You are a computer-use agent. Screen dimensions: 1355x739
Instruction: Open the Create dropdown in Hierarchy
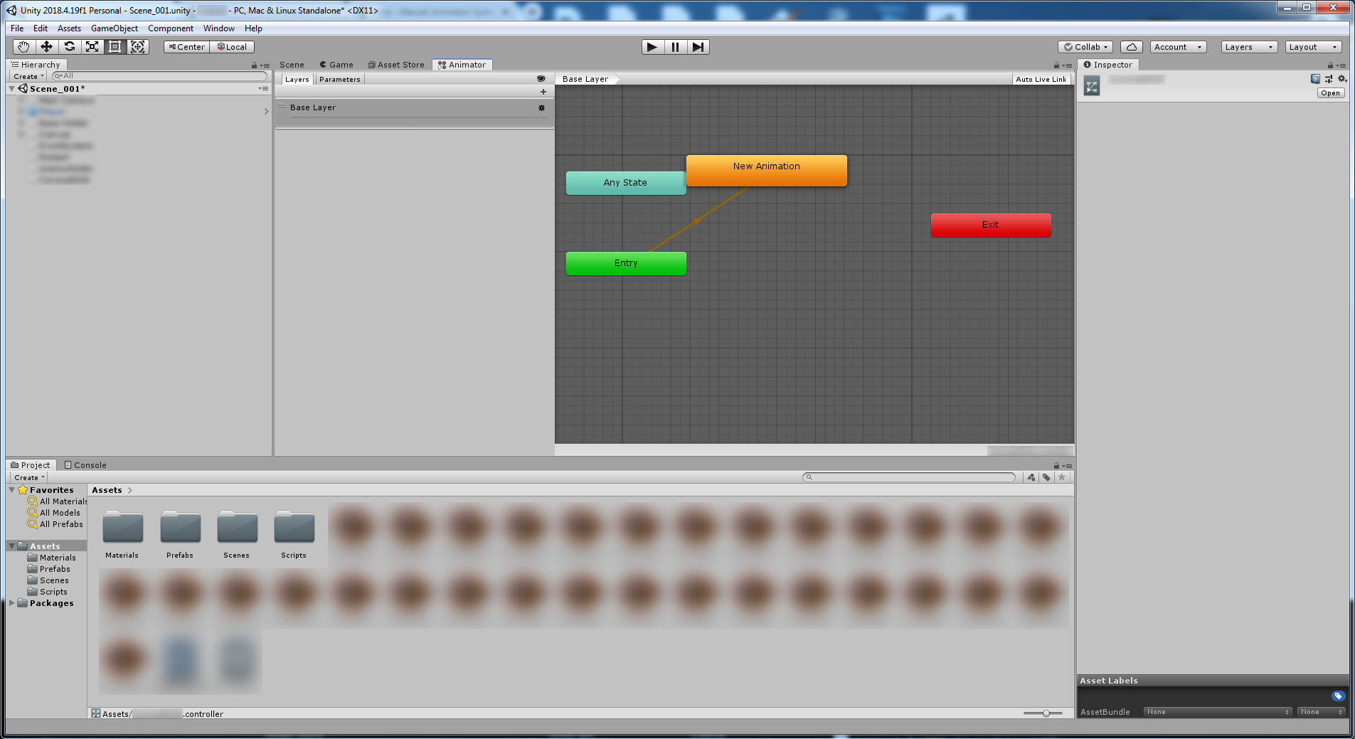click(x=27, y=76)
